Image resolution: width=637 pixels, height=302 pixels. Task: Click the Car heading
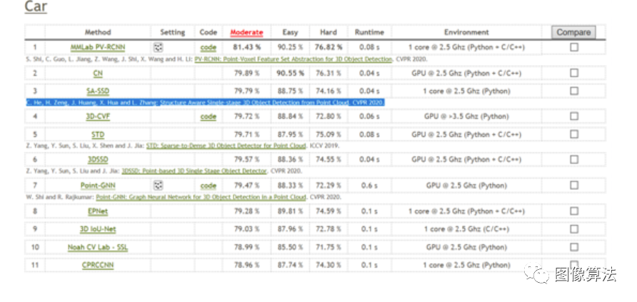36,7
